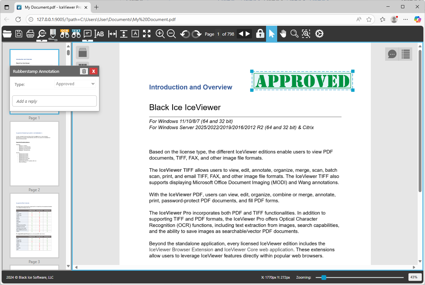Show the list outline panel
This screenshot has height=285, width=425.
pyautogui.click(x=406, y=54)
